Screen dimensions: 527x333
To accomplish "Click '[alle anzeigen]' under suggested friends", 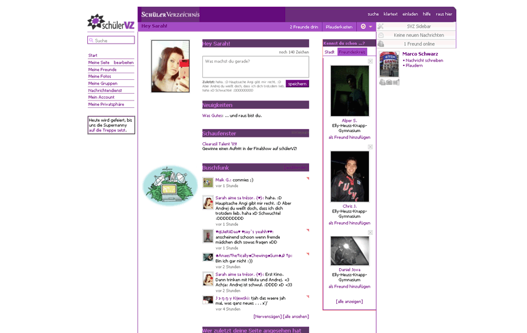I will click(x=350, y=302).
